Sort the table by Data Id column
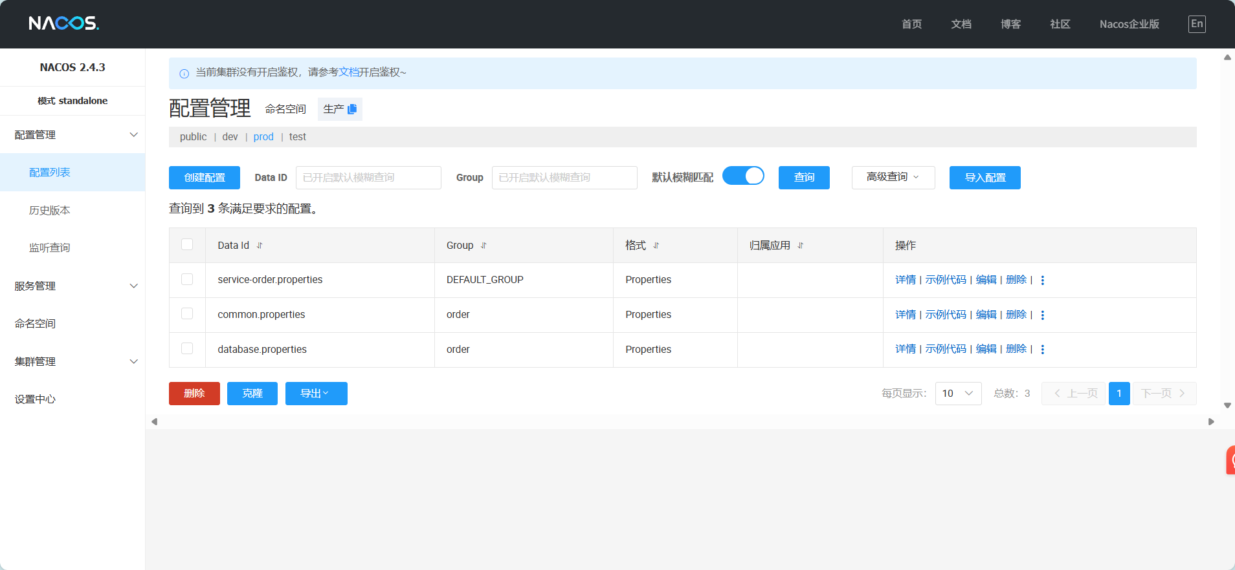This screenshot has height=570, width=1235. [260, 246]
